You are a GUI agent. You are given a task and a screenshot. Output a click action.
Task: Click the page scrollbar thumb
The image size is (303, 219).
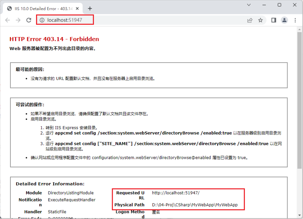[299, 100]
